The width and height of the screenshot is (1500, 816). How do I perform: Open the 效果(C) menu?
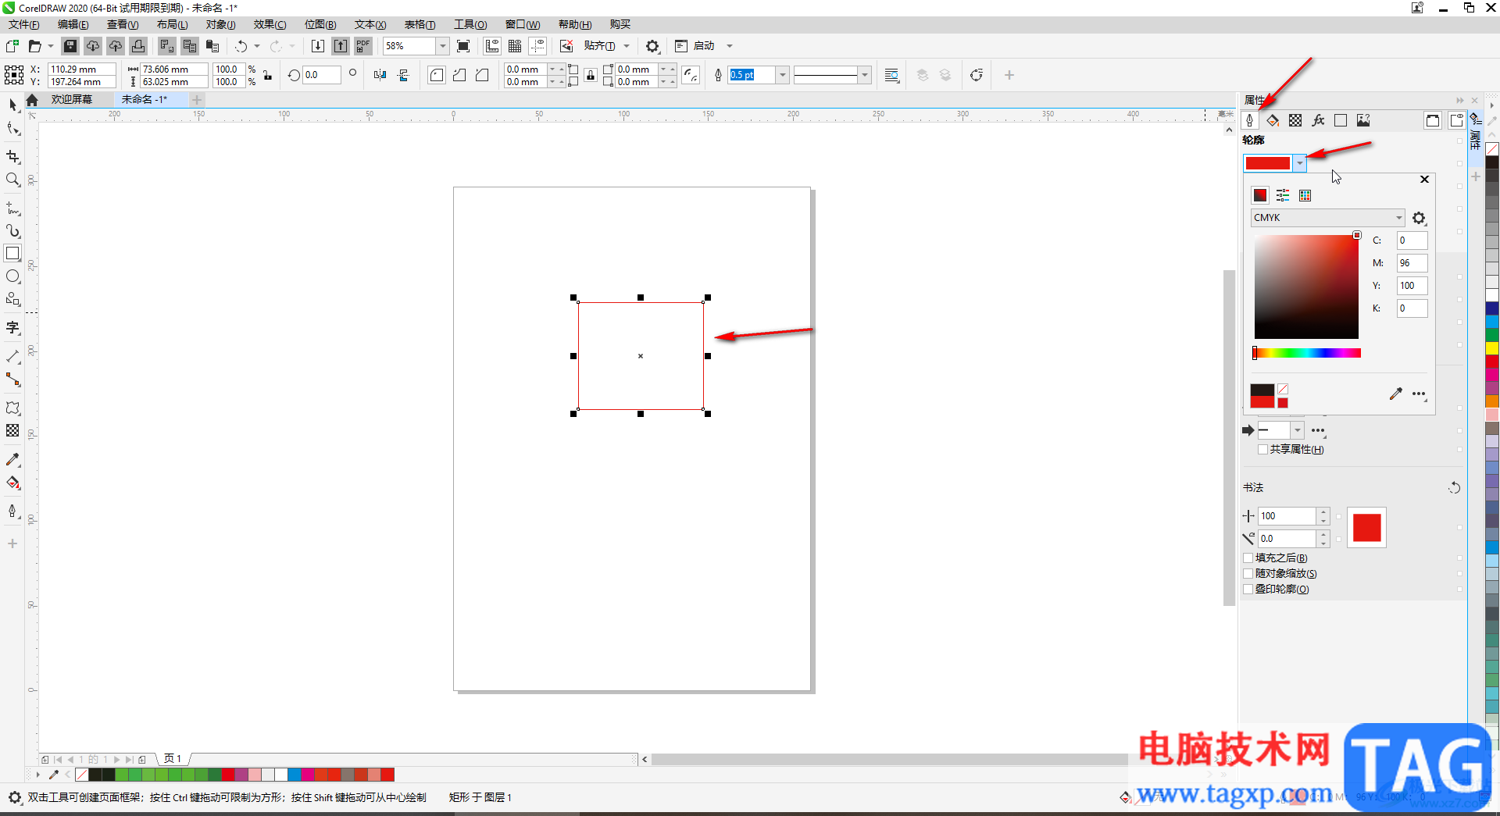pyautogui.click(x=270, y=24)
